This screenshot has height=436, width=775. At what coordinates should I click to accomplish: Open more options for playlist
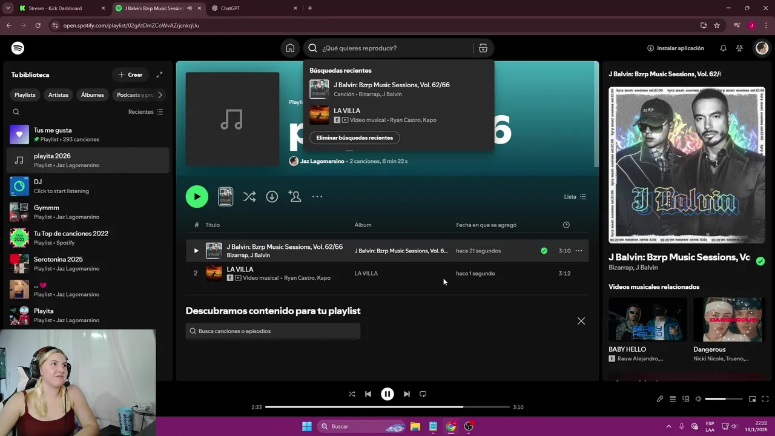pyautogui.click(x=317, y=197)
